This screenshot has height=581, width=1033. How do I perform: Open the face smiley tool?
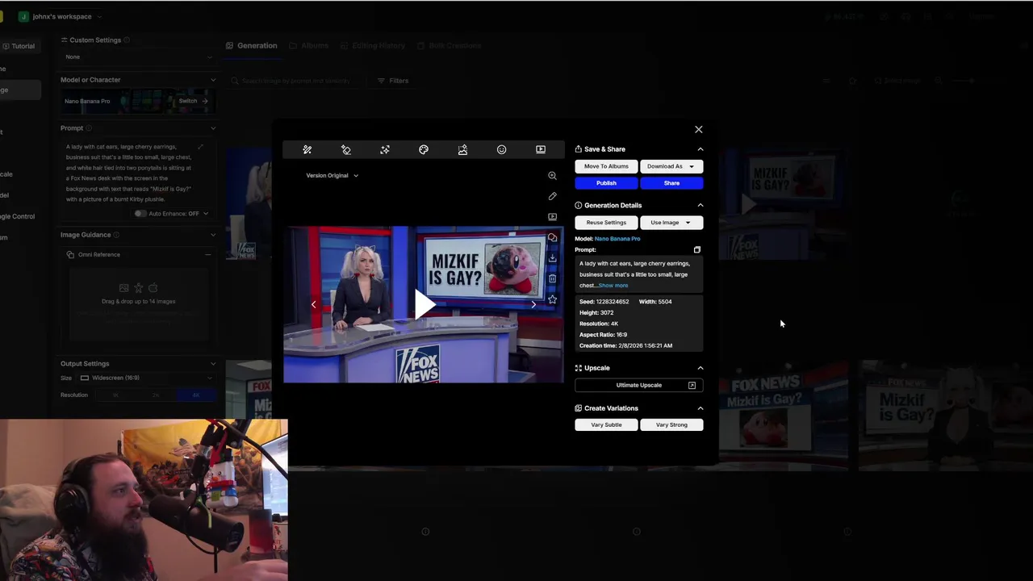click(501, 149)
